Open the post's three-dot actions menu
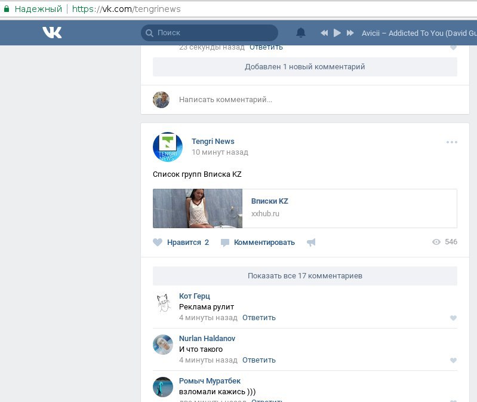Image resolution: width=477 pixels, height=402 pixels. click(x=452, y=142)
